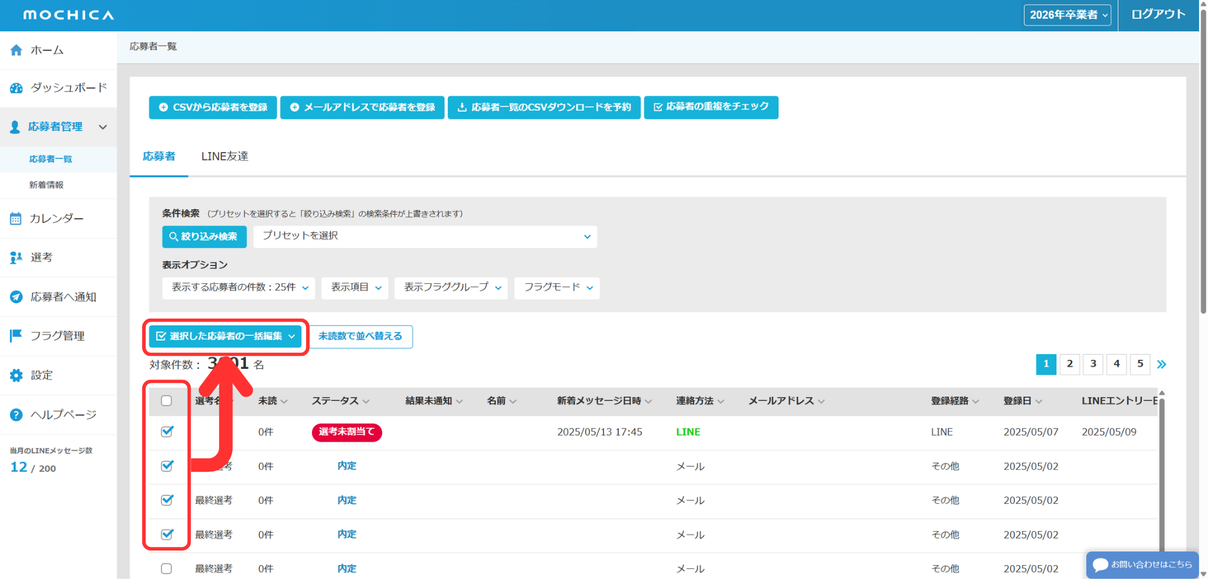Click the Settings gear icon

click(x=16, y=375)
